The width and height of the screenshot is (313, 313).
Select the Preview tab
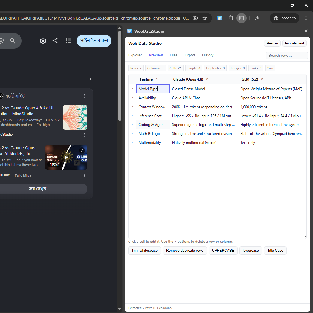156,55
